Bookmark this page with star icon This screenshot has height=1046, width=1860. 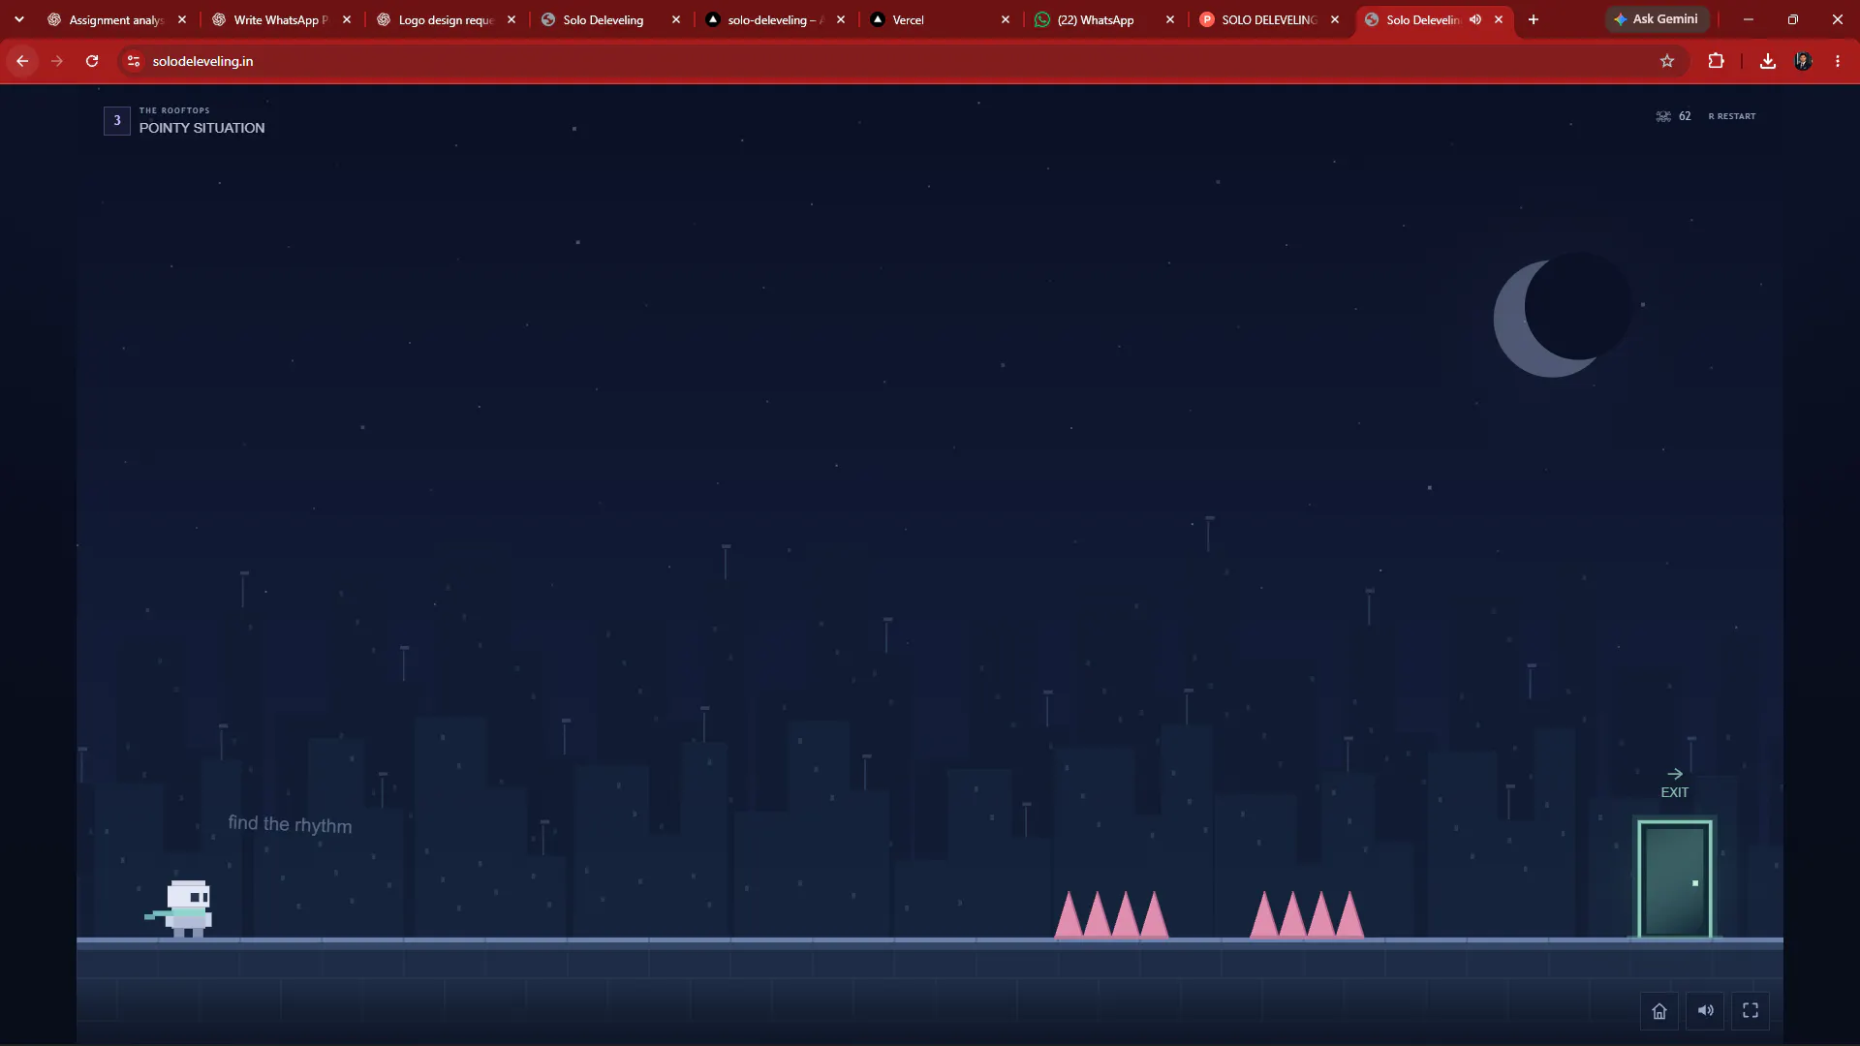1666,61
